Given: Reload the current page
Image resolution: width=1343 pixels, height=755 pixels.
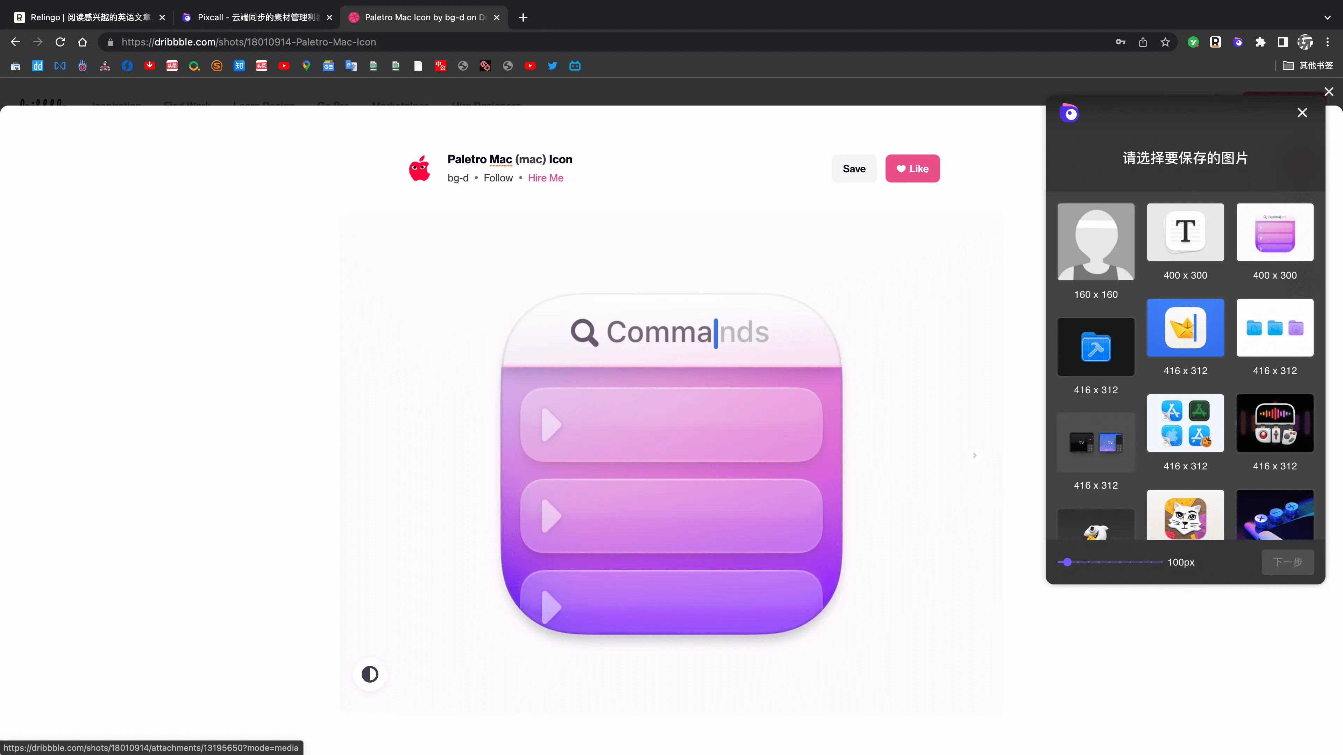Looking at the screenshot, I should coord(60,42).
